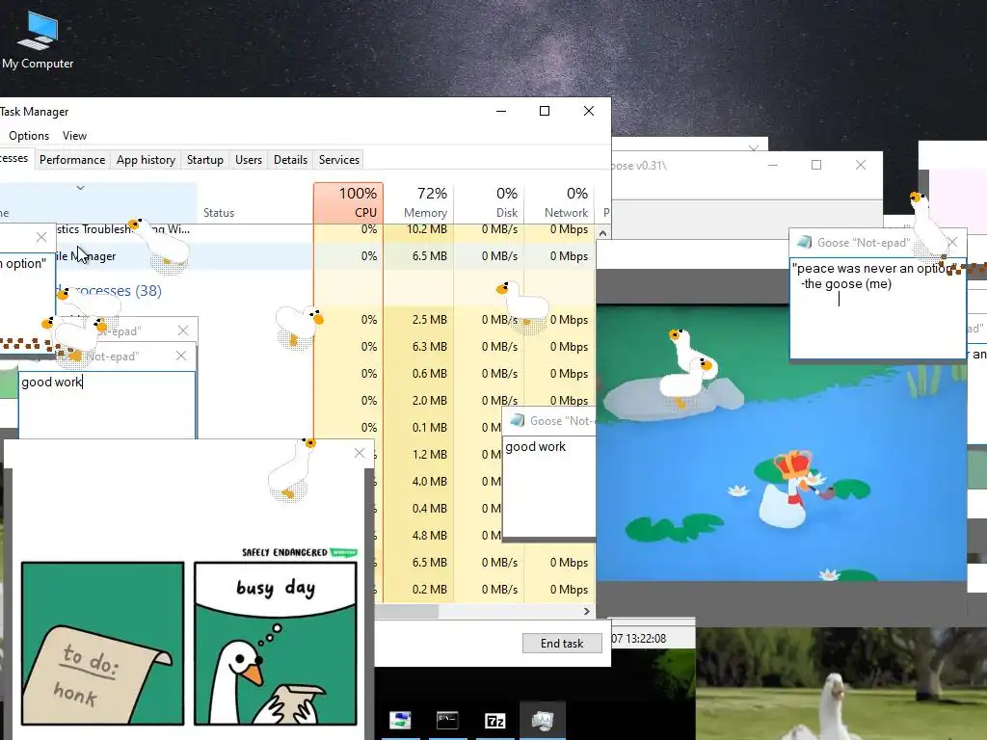Click inside the peace was never an option note
This screenshot has height=740, width=987.
[x=877, y=308]
